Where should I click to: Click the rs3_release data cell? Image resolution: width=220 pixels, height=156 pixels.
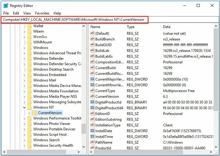click(x=172, y=39)
